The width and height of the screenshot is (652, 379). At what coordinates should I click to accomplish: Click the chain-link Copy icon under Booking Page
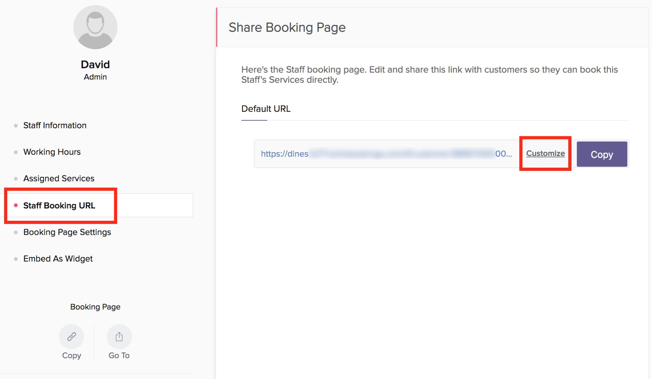[71, 336]
